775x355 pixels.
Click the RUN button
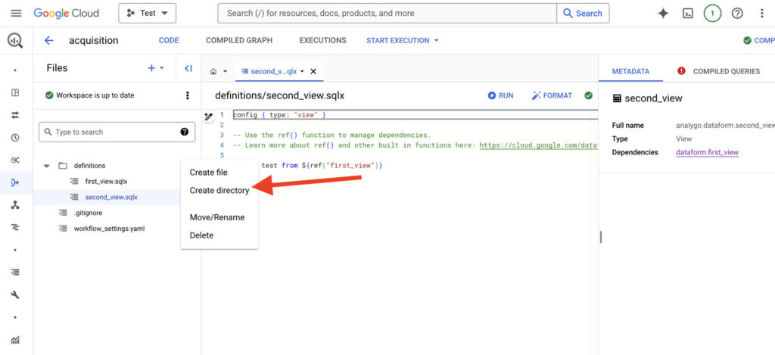[x=501, y=95]
